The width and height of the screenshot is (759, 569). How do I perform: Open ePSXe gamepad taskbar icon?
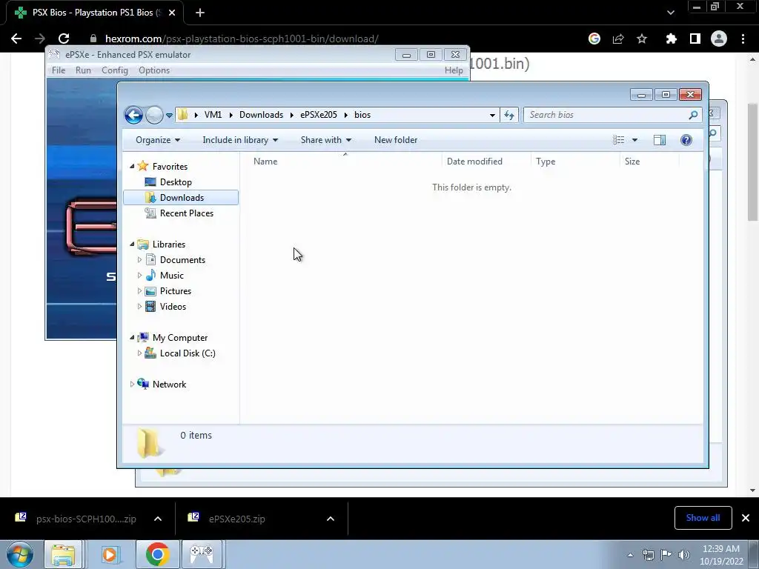pos(202,554)
